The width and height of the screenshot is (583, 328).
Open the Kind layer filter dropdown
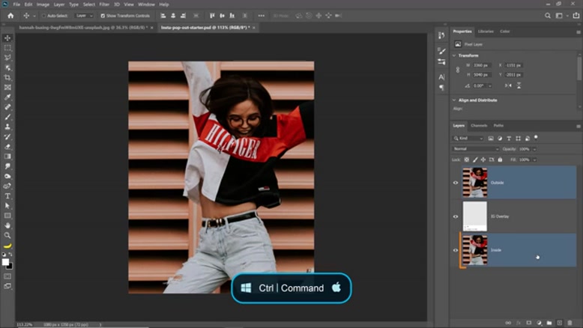[x=468, y=139]
